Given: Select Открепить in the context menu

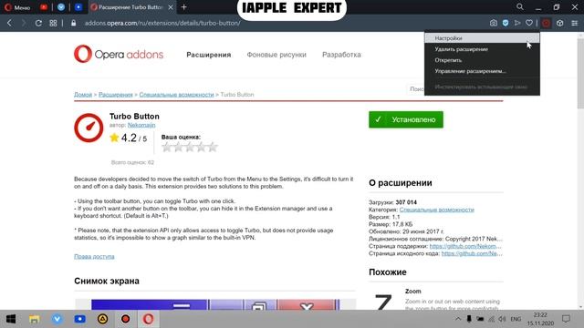Looking at the screenshot, I should 482,60.
